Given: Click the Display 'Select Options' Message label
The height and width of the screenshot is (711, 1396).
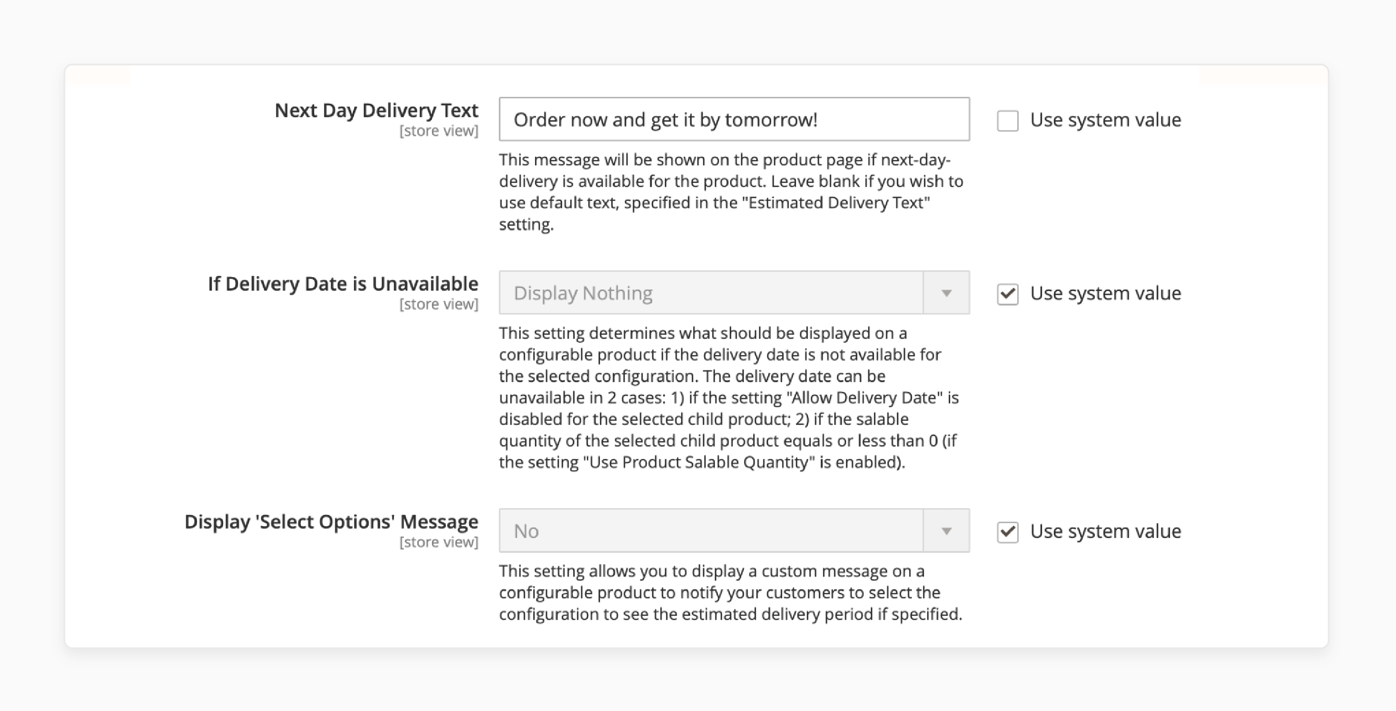Looking at the screenshot, I should tap(331, 522).
